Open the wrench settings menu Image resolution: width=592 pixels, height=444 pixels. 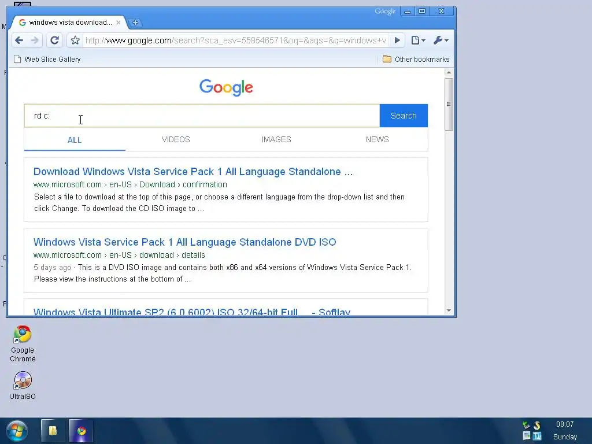tap(441, 40)
